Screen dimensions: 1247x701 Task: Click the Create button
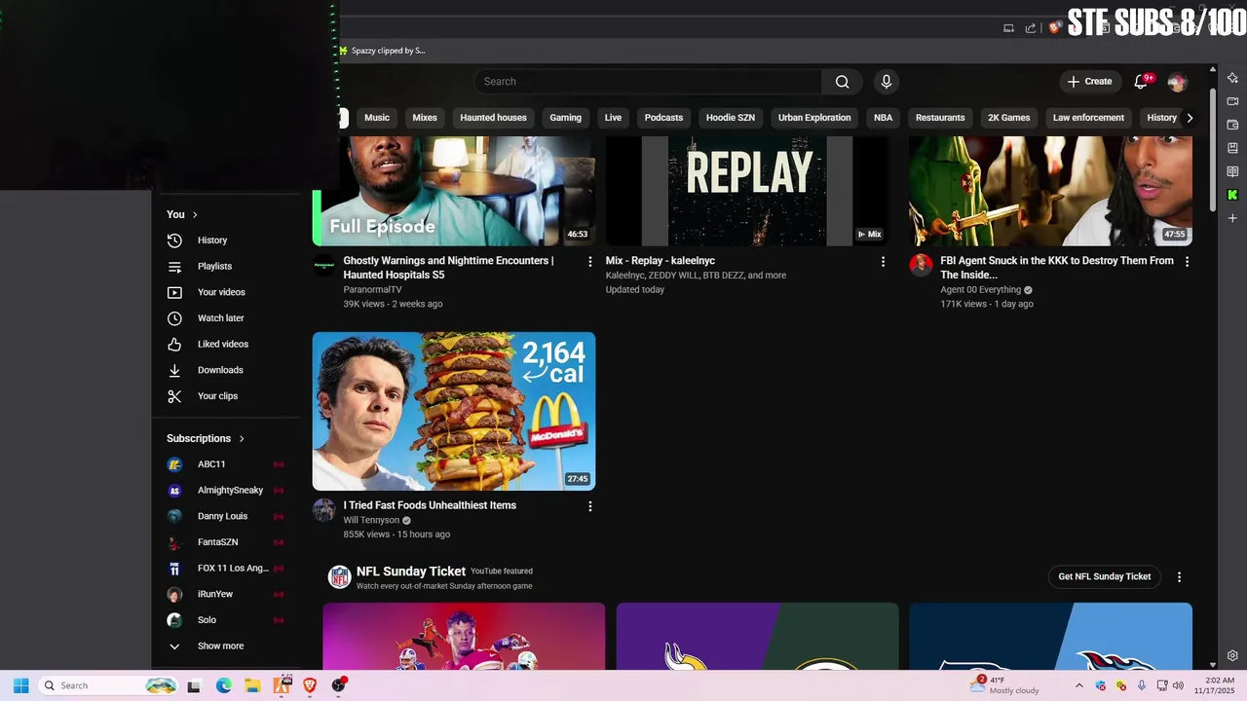[x=1089, y=82]
